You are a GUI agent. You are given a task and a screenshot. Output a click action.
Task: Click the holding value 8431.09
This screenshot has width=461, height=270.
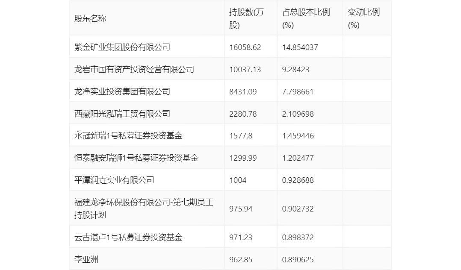click(243, 92)
